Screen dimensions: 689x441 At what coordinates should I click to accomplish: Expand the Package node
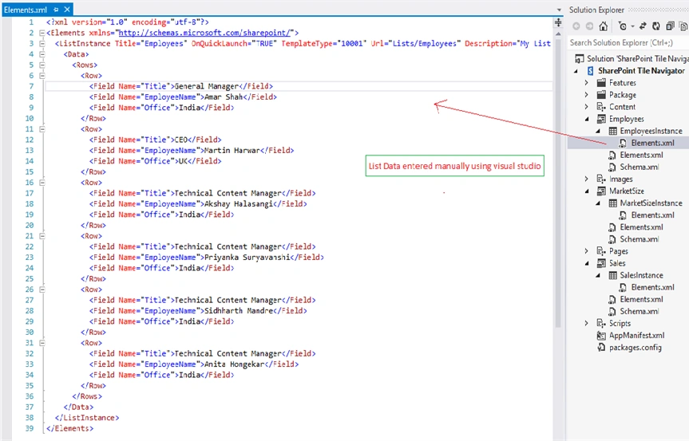point(587,95)
